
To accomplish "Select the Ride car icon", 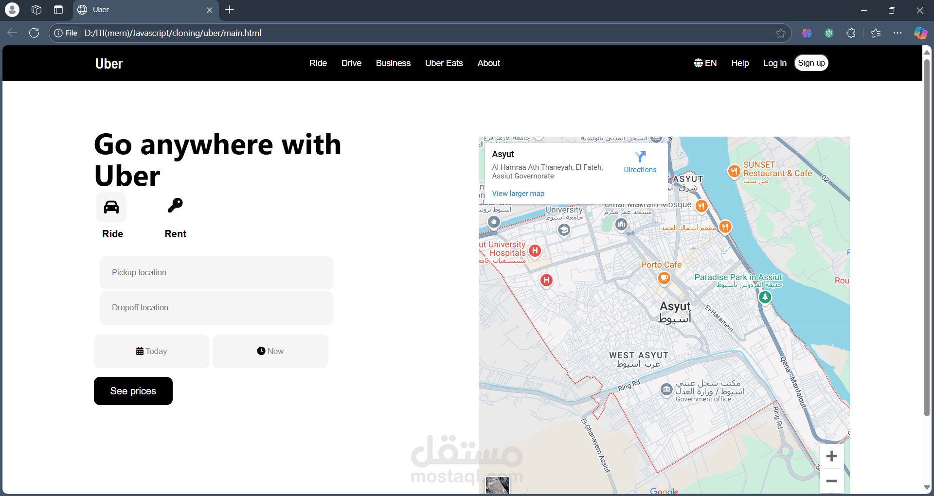I will [111, 207].
